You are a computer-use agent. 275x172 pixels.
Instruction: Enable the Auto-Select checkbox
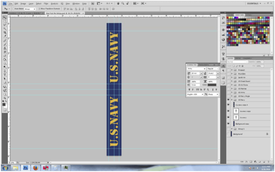point(13,9)
